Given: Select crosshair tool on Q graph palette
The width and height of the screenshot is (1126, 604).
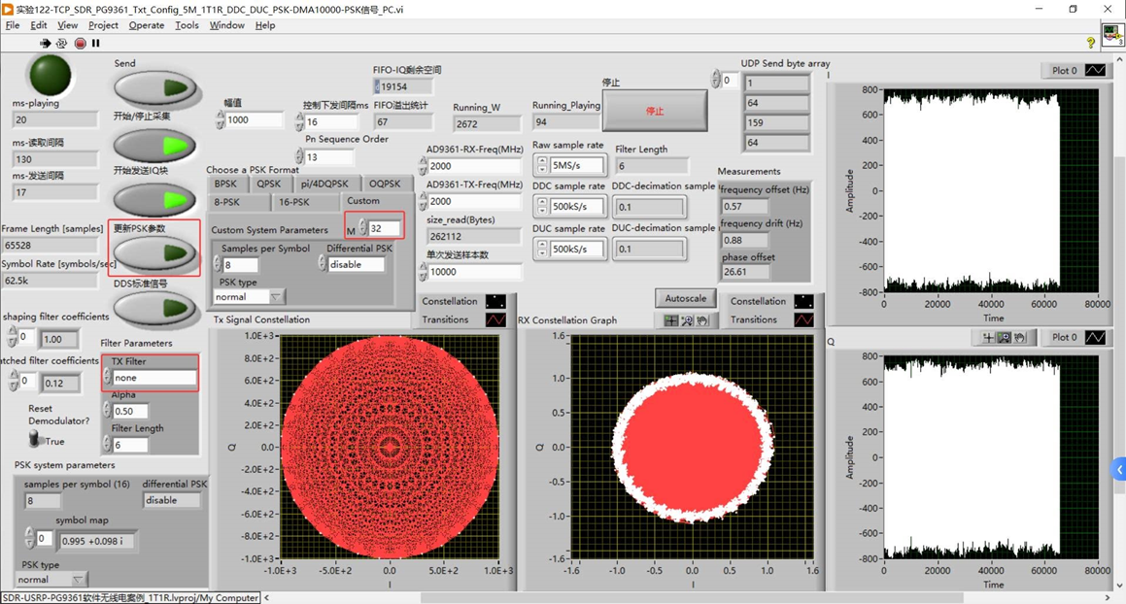Looking at the screenshot, I should tap(988, 338).
